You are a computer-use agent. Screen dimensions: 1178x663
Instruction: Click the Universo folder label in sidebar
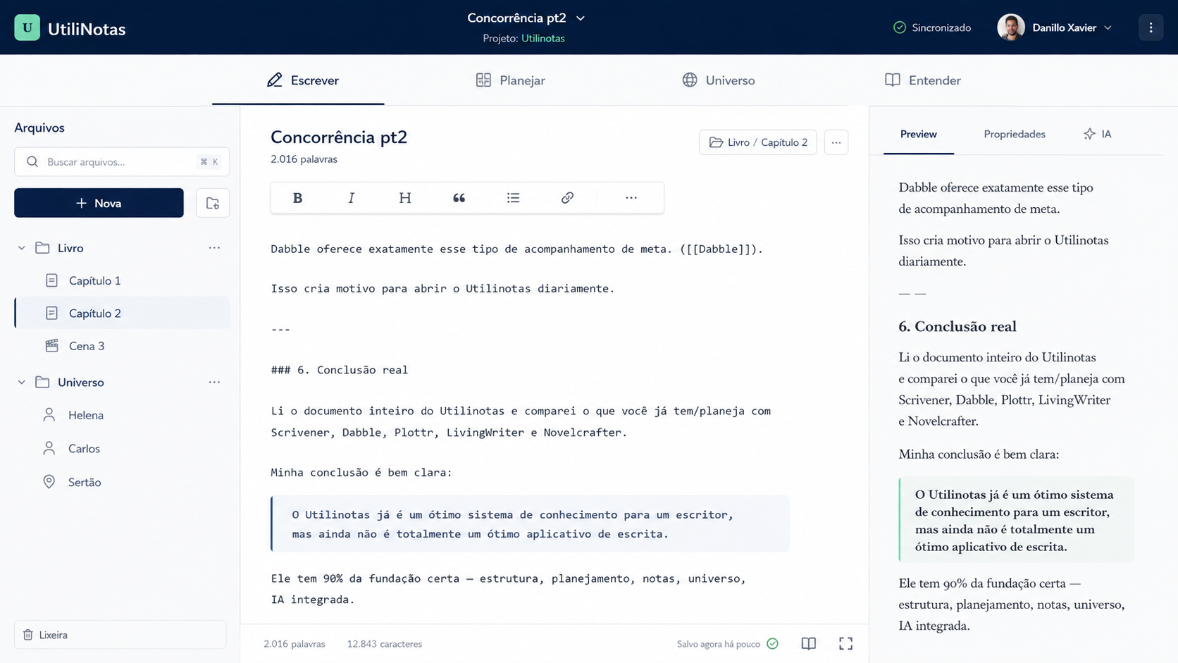click(81, 382)
